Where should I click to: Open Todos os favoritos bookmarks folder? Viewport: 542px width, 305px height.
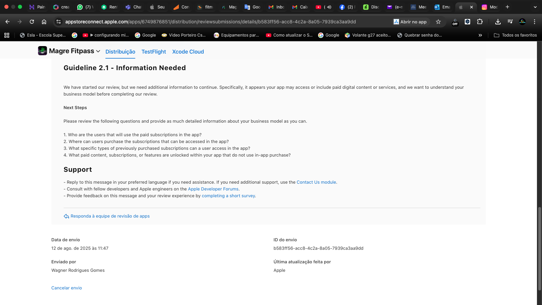point(515,35)
